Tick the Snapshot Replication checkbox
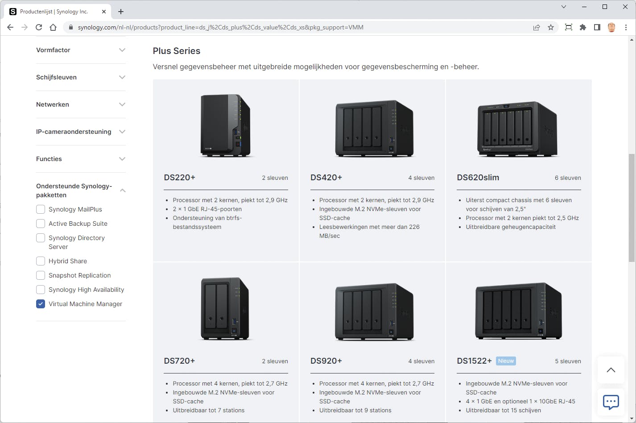636x423 pixels. (41, 275)
